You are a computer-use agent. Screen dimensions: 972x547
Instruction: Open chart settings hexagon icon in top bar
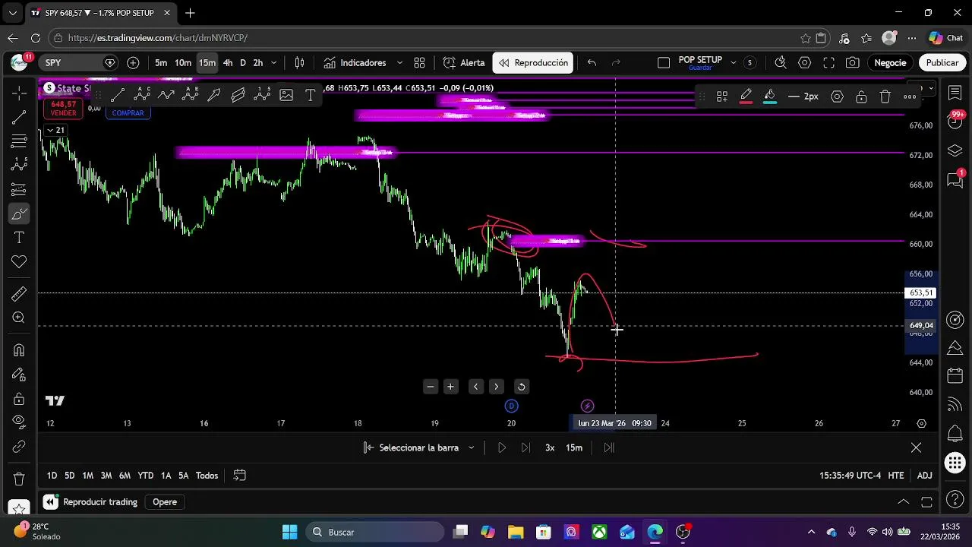[805, 63]
